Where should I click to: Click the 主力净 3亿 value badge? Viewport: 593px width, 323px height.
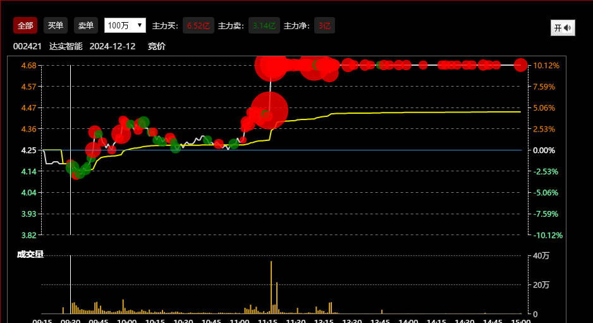tap(324, 26)
